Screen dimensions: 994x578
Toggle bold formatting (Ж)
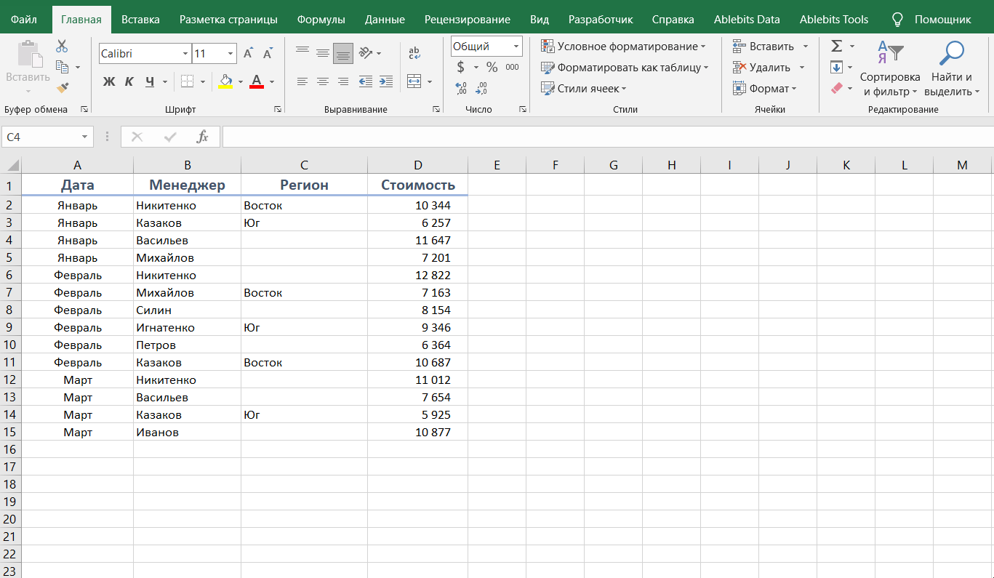pos(109,81)
